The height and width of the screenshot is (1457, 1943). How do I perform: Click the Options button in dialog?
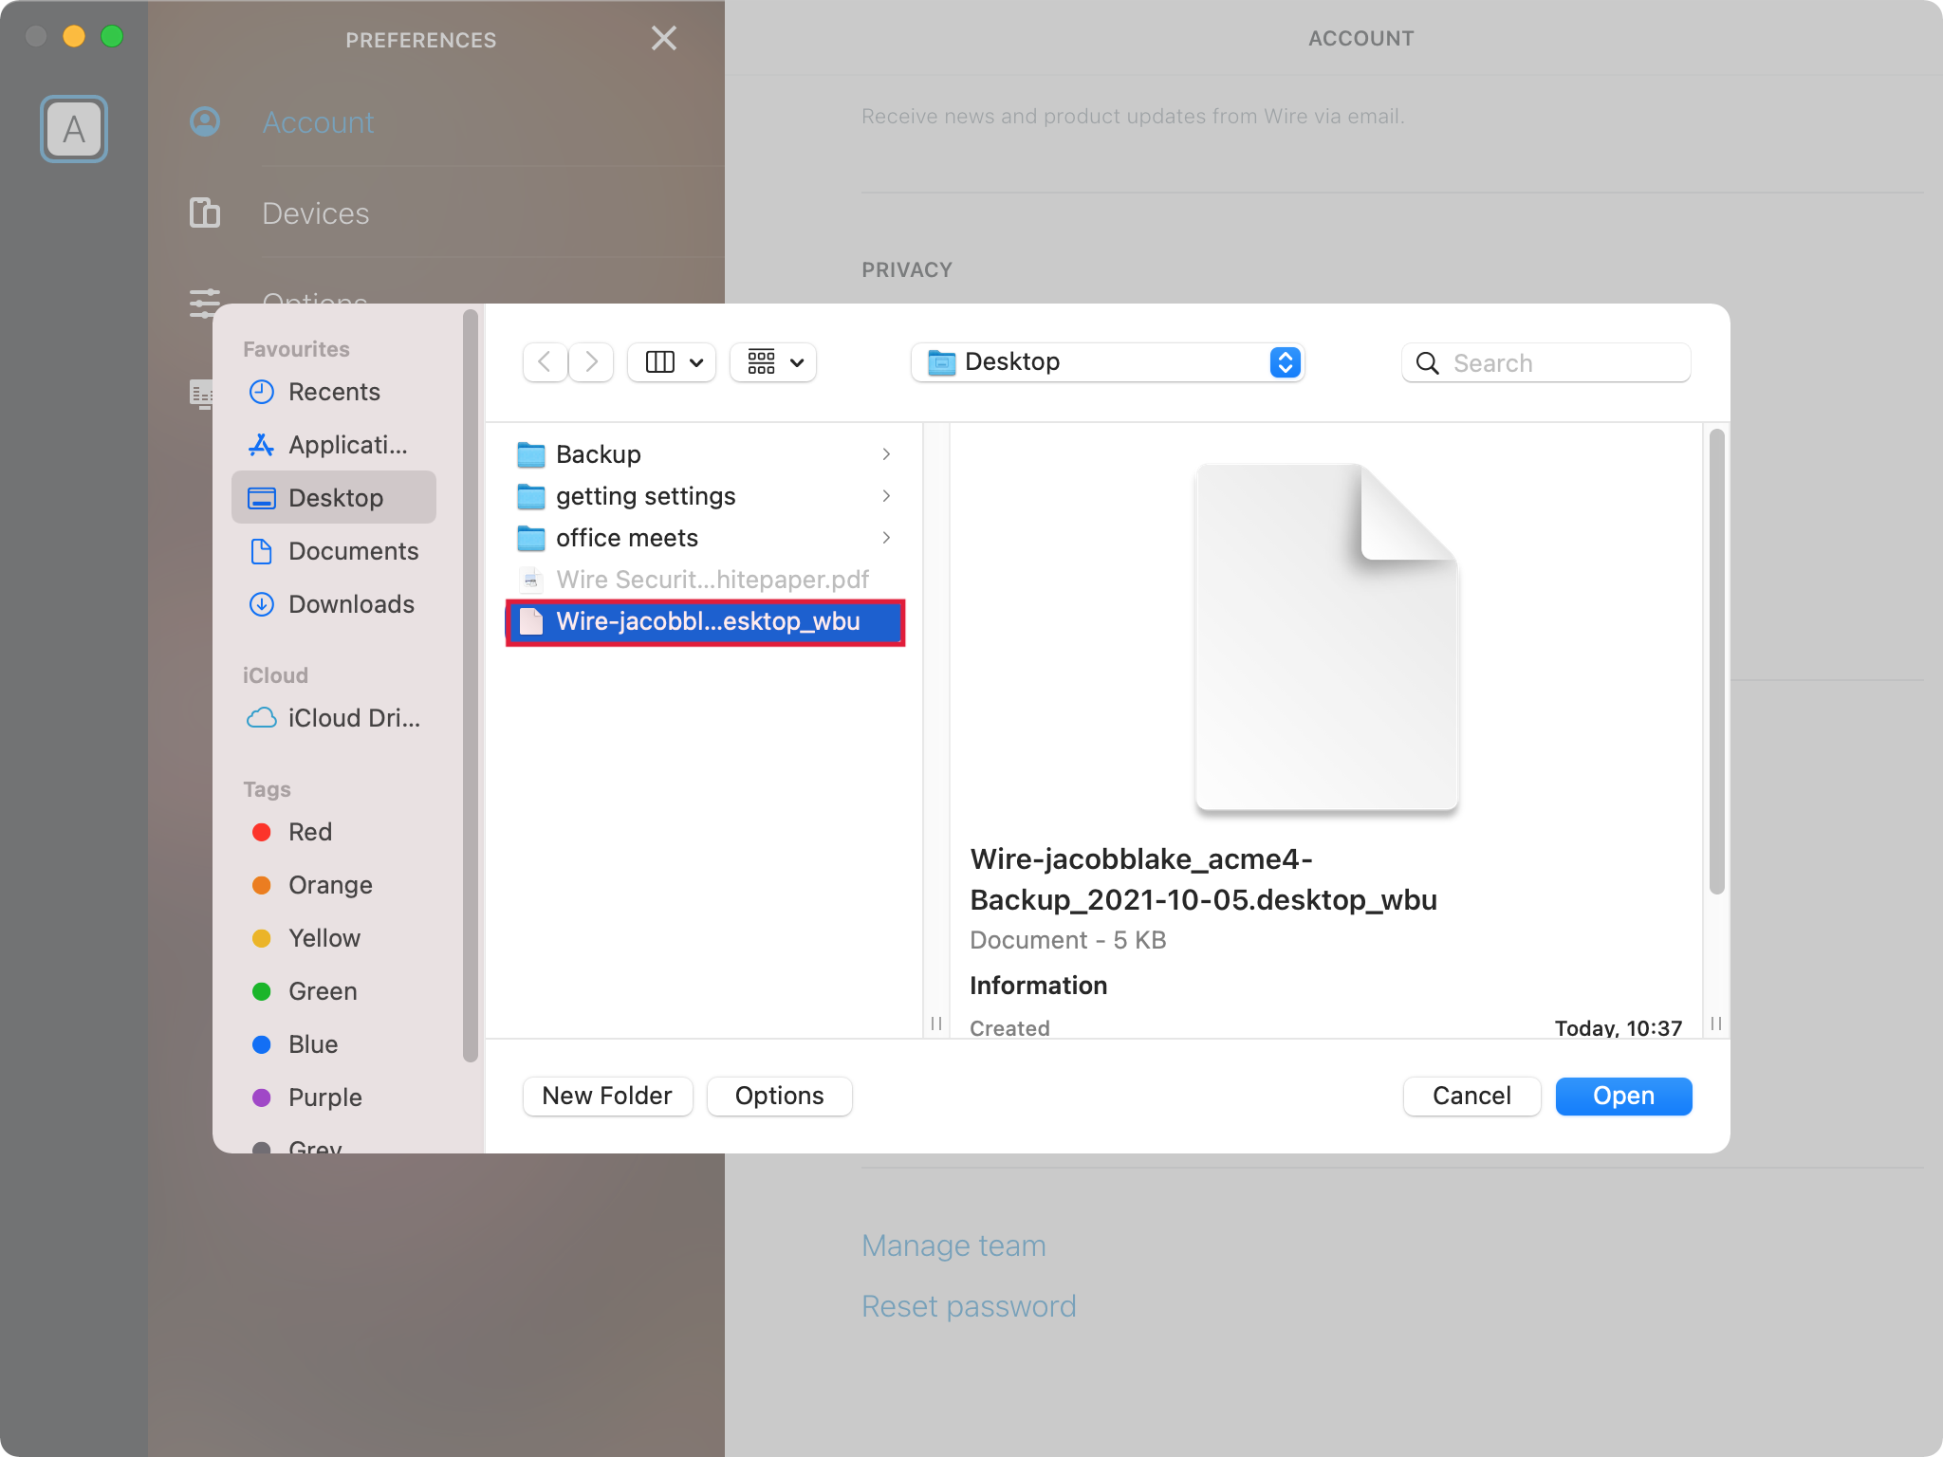780,1097
